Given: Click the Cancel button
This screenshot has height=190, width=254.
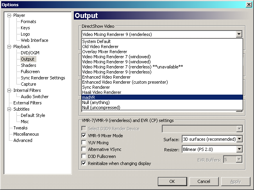Looking at the screenshot, I should [204, 181].
